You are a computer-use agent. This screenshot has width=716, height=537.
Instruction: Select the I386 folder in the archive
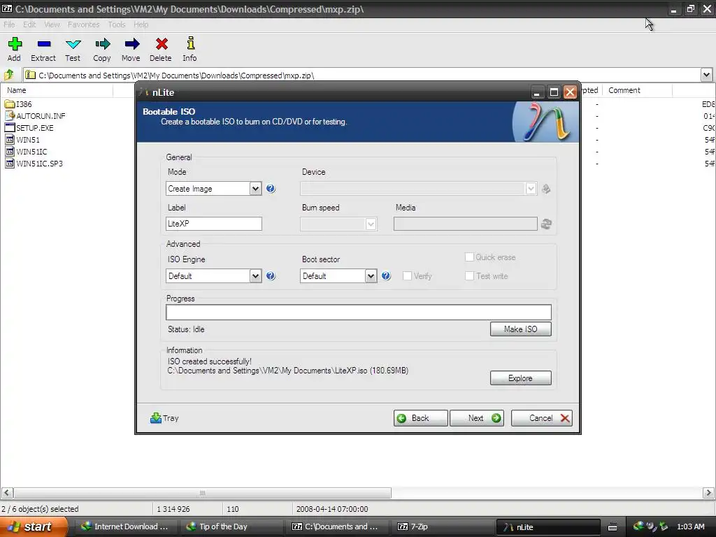18,104
